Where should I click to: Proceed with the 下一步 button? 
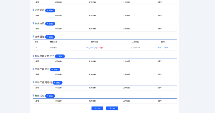[112, 108]
